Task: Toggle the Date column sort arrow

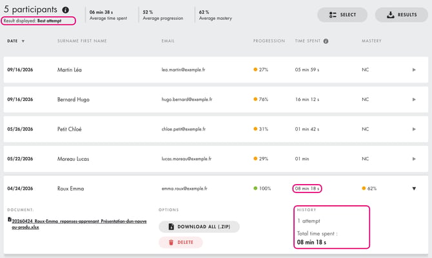Action: 23,41
